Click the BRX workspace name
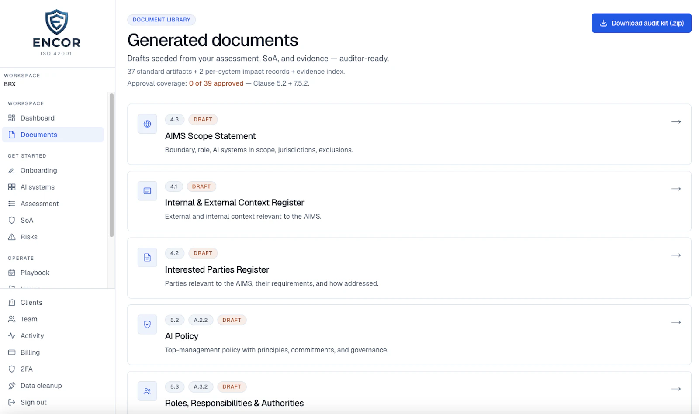 (x=10, y=84)
